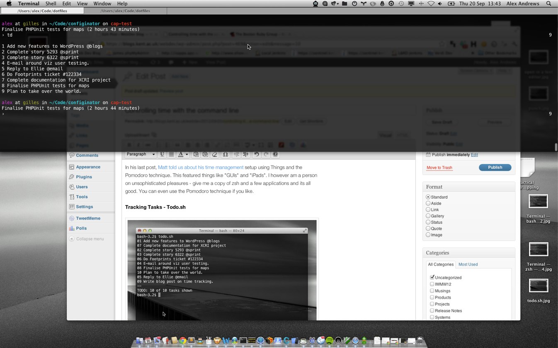Open the Paragraph format dropdown
This screenshot has width=558, height=348.
click(x=141, y=154)
